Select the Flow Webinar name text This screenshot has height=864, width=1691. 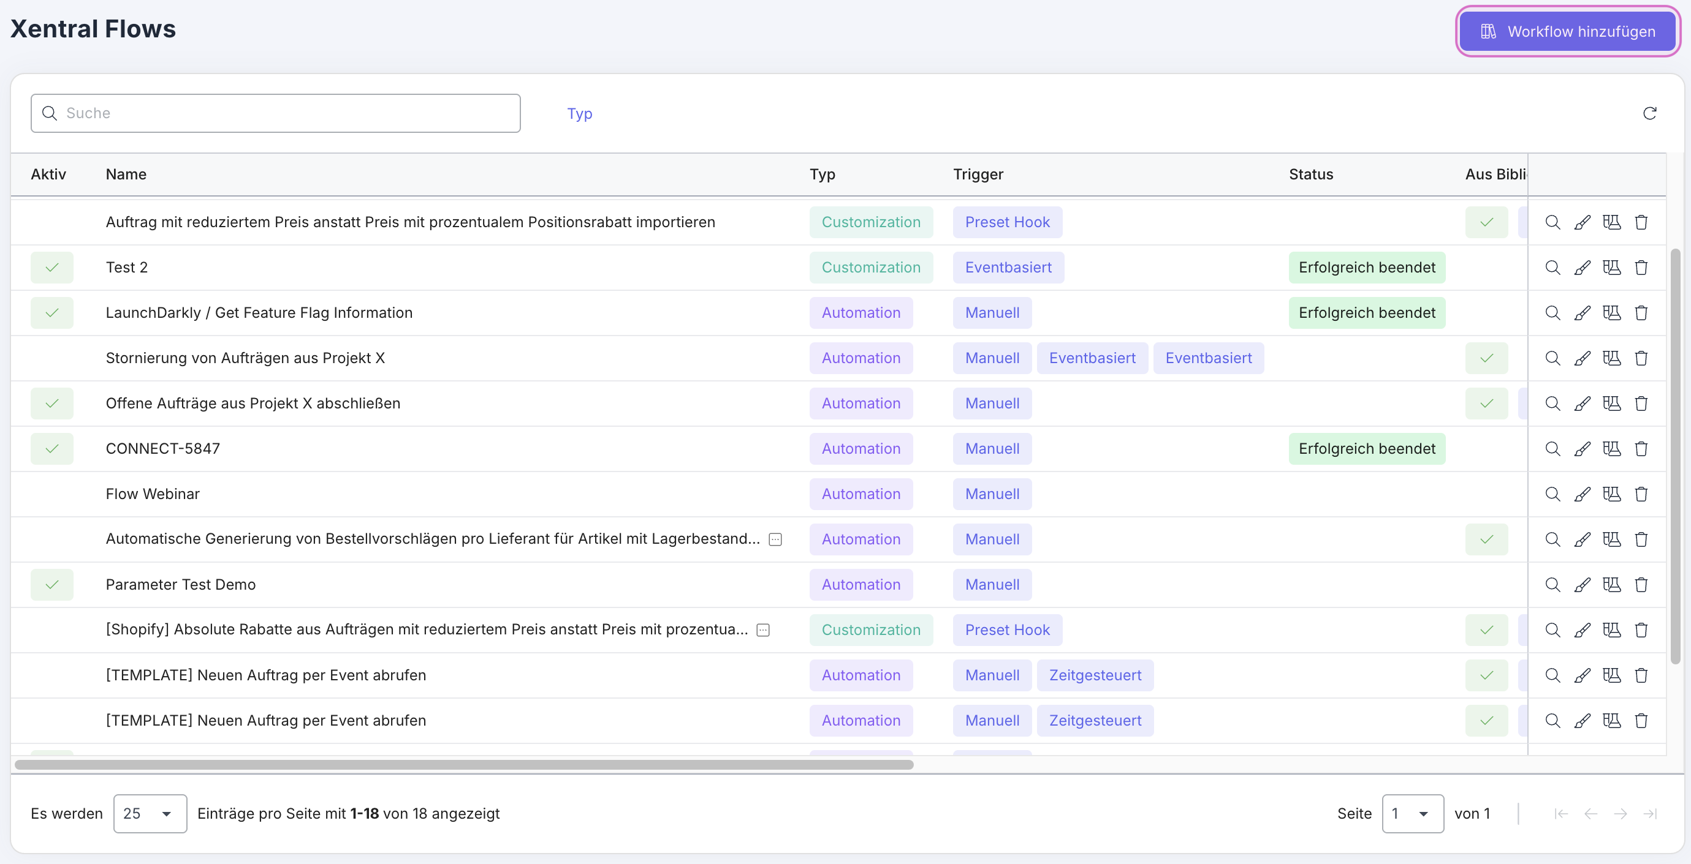point(152,494)
